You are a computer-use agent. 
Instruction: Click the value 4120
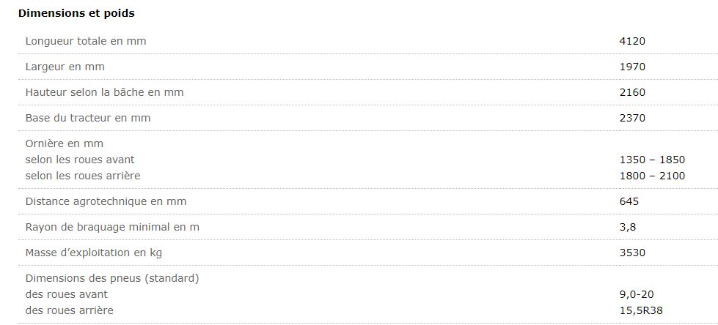coord(632,41)
